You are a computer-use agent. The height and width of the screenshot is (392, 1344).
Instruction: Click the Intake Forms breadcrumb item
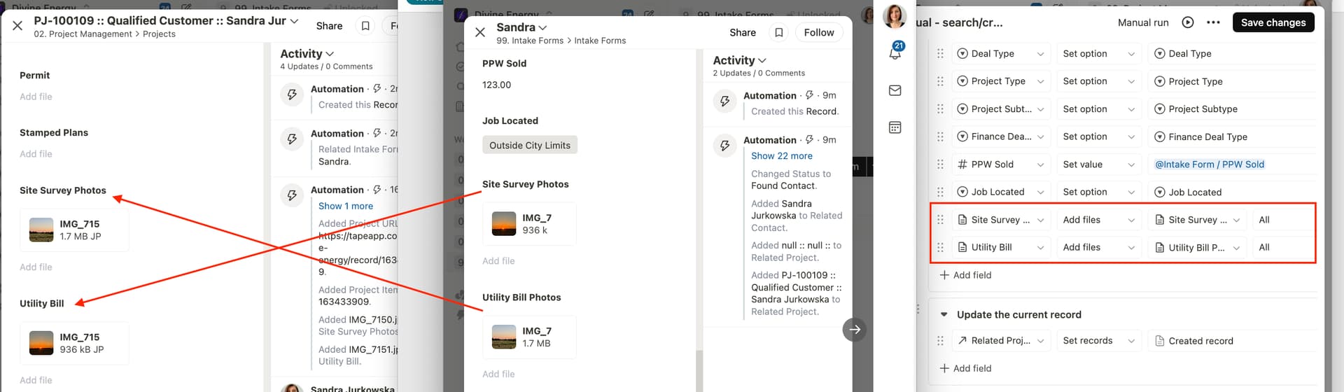(x=600, y=41)
